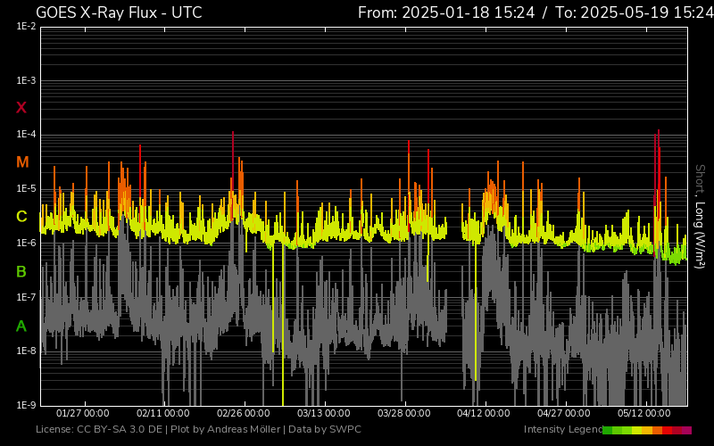714x446 pixels.
Task: Click the 1E-3 y-axis label
Action: click(x=26, y=81)
